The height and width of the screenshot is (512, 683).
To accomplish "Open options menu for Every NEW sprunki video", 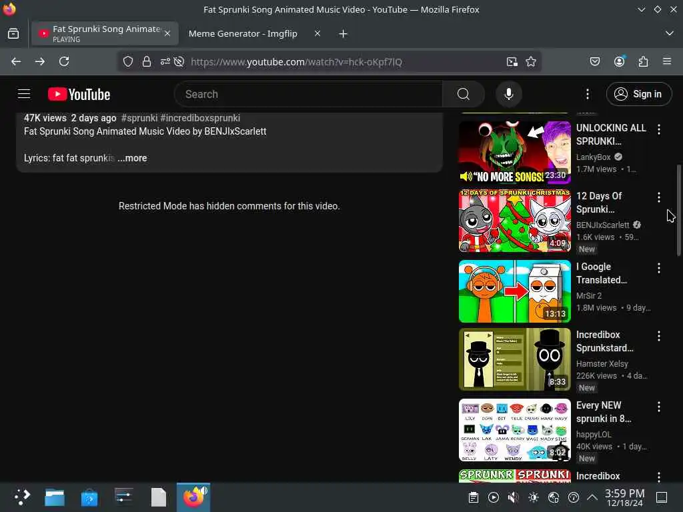I will tap(658, 407).
